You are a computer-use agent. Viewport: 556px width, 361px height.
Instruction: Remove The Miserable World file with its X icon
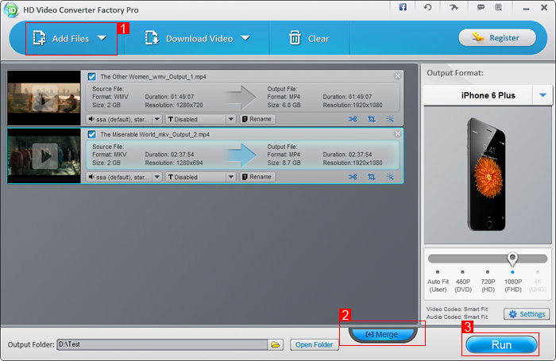[x=397, y=133]
